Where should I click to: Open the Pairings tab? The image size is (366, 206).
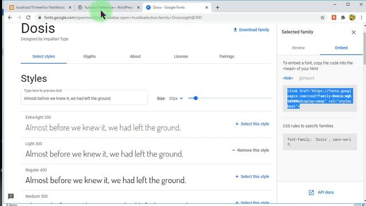pos(226,57)
